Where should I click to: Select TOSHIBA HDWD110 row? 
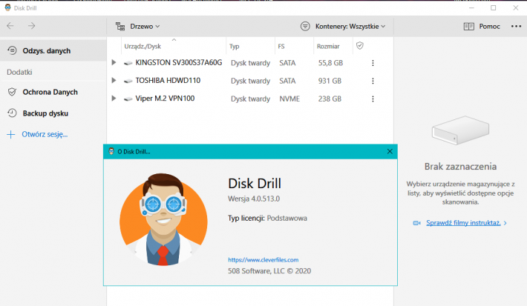coord(250,81)
